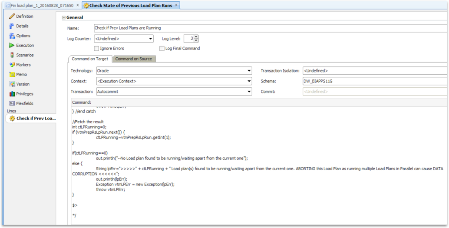This screenshot has height=228, width=449.
Task: Open the Scenarios traffic light icon
Action: [12, 55]
